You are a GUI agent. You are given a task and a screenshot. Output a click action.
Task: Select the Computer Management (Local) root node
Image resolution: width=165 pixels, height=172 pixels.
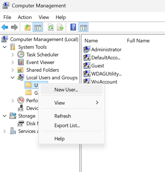click(x=44, y=39)
